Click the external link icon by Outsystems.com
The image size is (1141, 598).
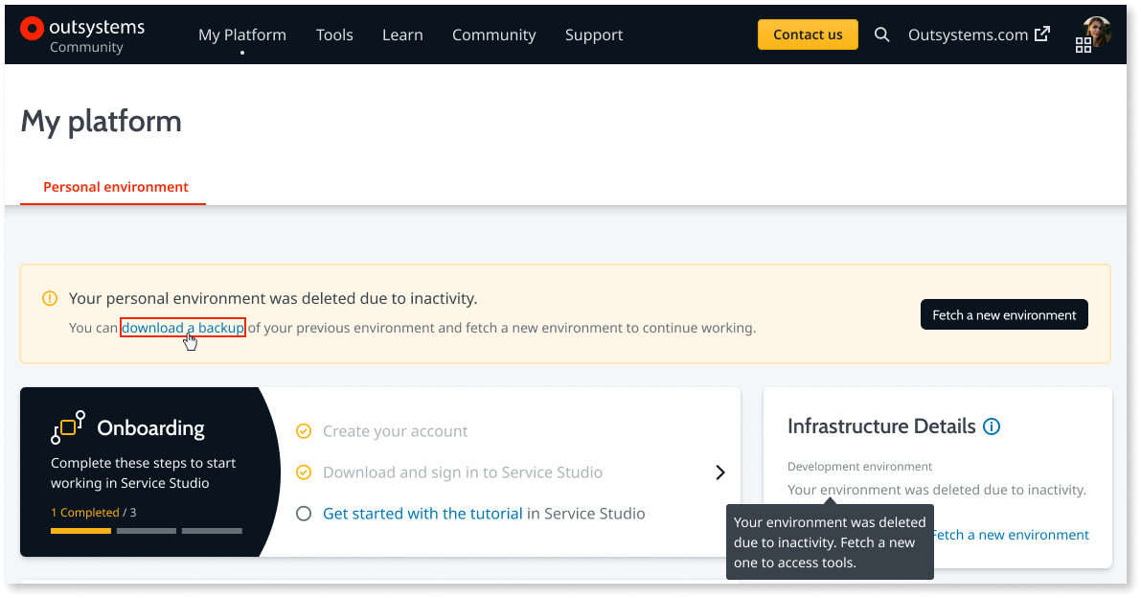pyautogui.click(x=1042, y=34)
